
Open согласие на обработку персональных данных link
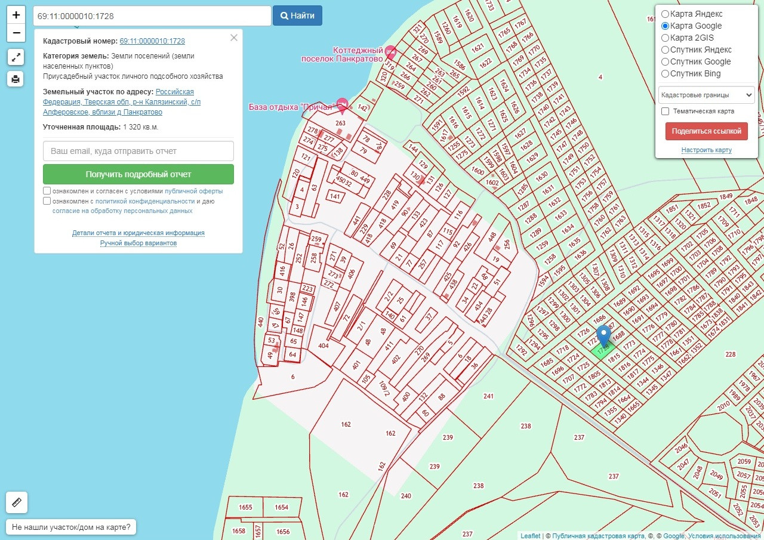pos(122,211)
